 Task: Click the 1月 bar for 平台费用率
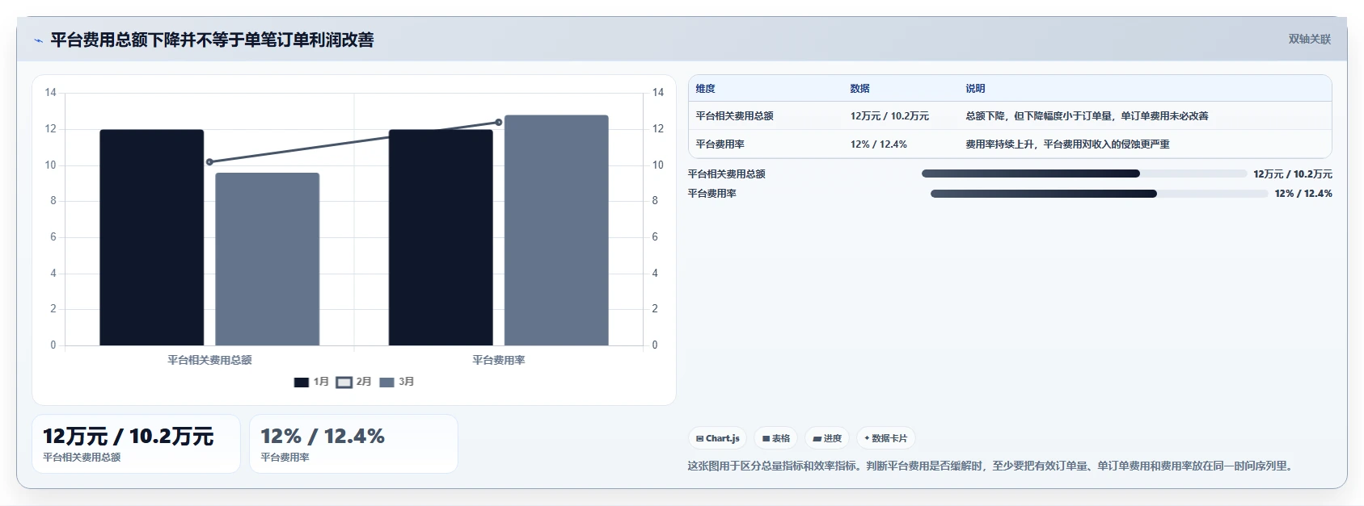click(441, 237)
